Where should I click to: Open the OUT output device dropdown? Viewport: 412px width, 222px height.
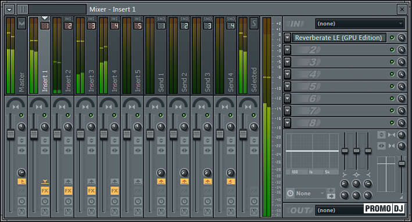[360, 210]
